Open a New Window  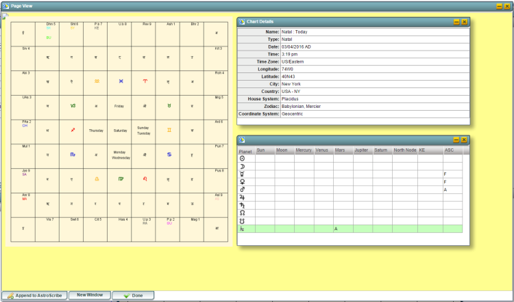[89, 294]
